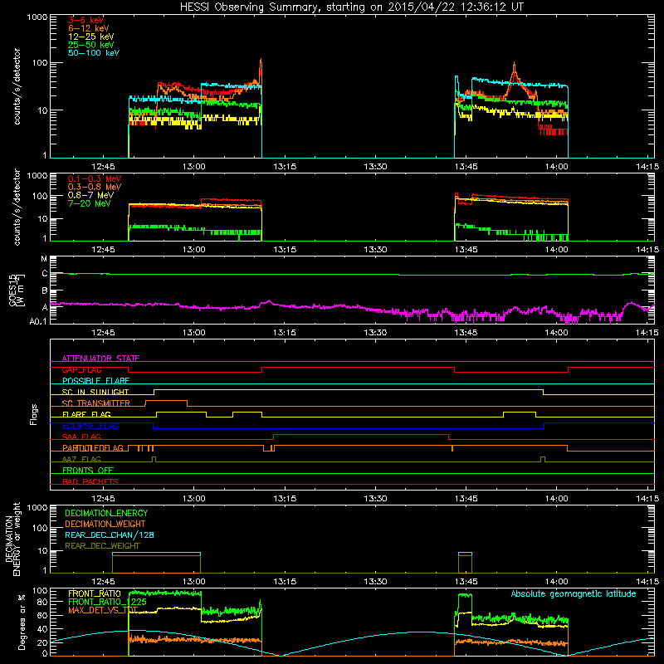Viewport: 664px width, 664px height.
Task: Click the SAA_FLAG label
Action: pos(81,437)
